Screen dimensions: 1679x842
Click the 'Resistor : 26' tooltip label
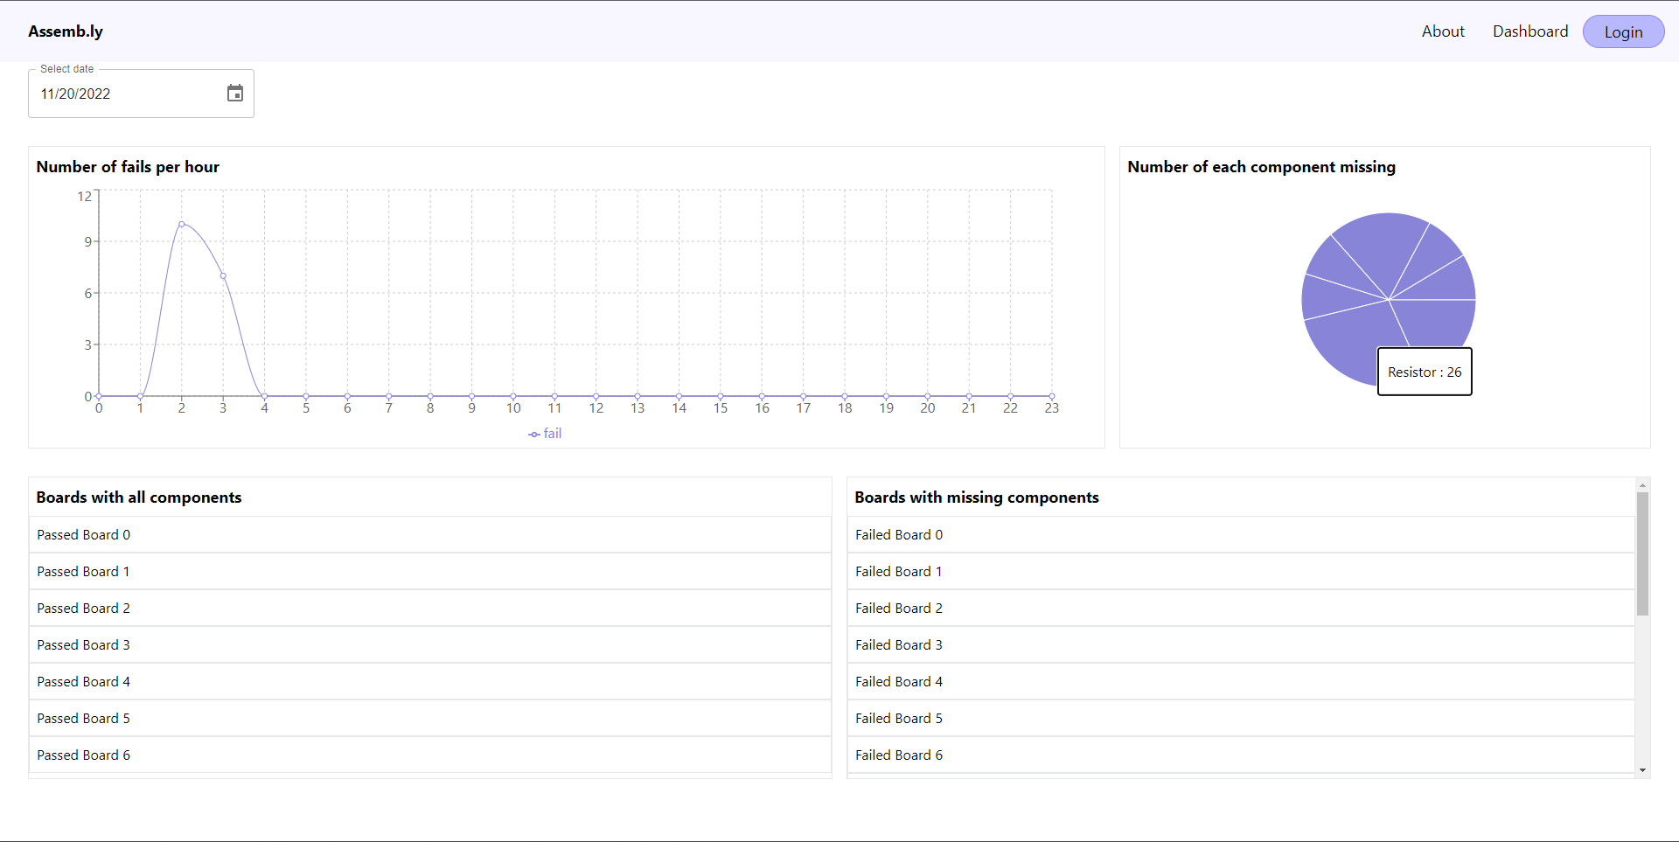(1425, 372)
